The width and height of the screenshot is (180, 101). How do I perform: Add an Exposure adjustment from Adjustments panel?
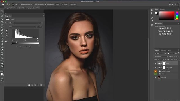point(168,28)
